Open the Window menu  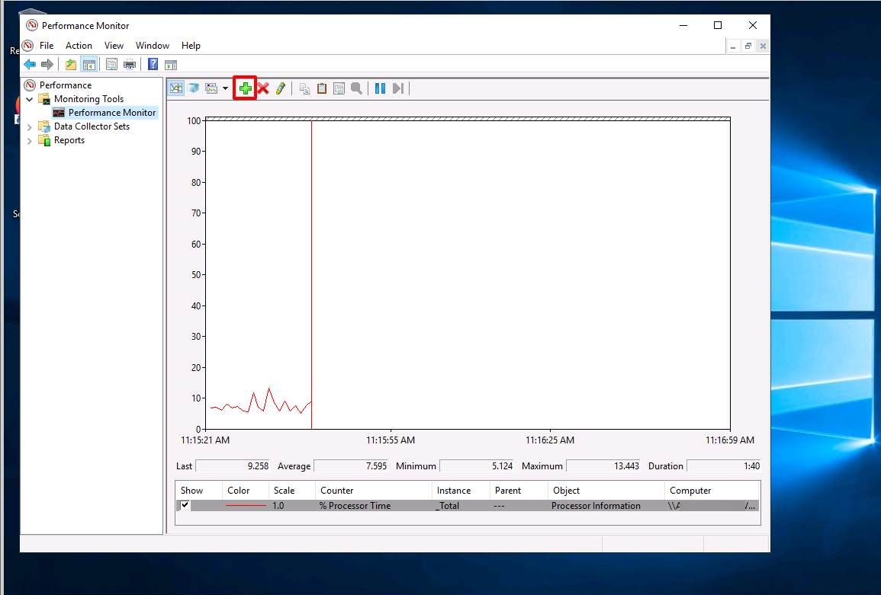(x=153, y=46)
